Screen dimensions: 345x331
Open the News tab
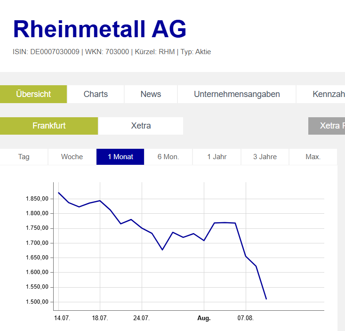pyautogui.click(x=151, y=94)
